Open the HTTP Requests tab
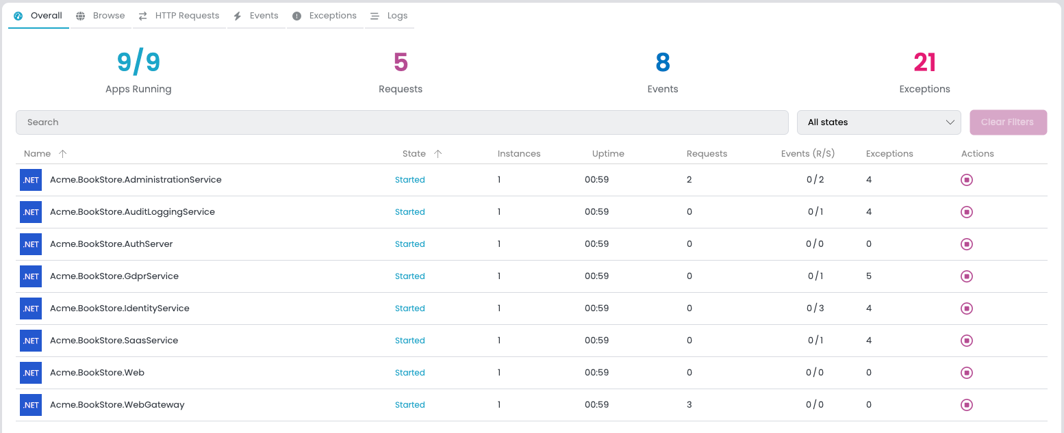This screenshot has width=1064, height=433. tap(179, 15)
